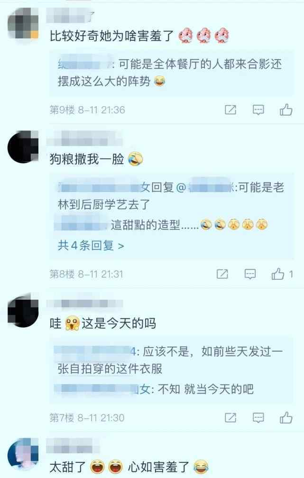The image size is (304, 478).
Task: Open reply bubble on 第9楼 comment
Action: [258, 110]
